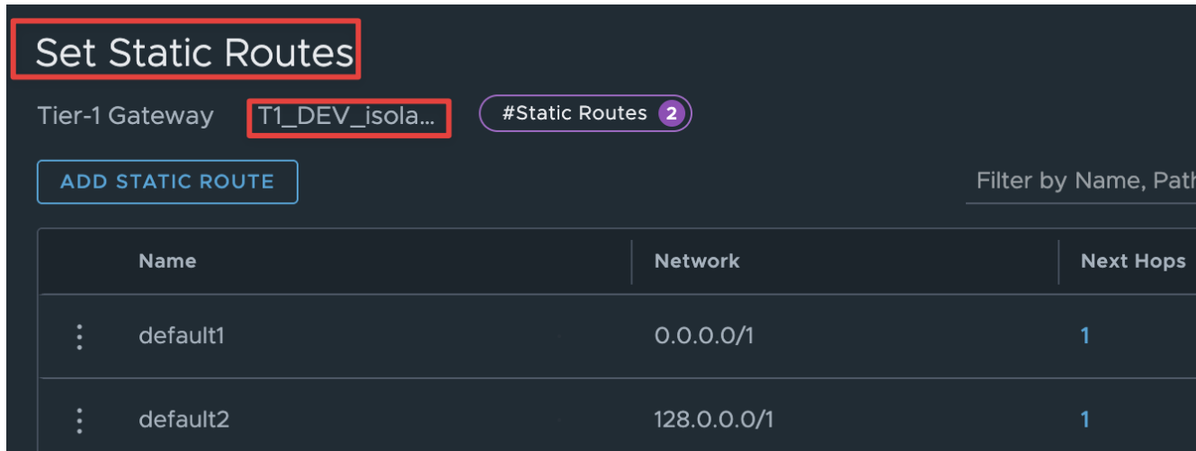Click the ADD STATIC ROUTE button

[x=167, y=182]
